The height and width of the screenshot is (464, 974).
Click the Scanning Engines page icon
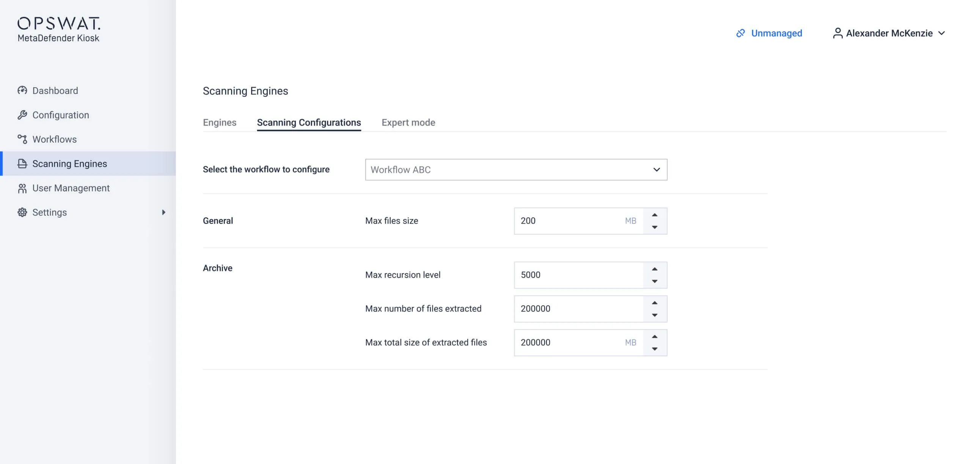pos(22,163)
